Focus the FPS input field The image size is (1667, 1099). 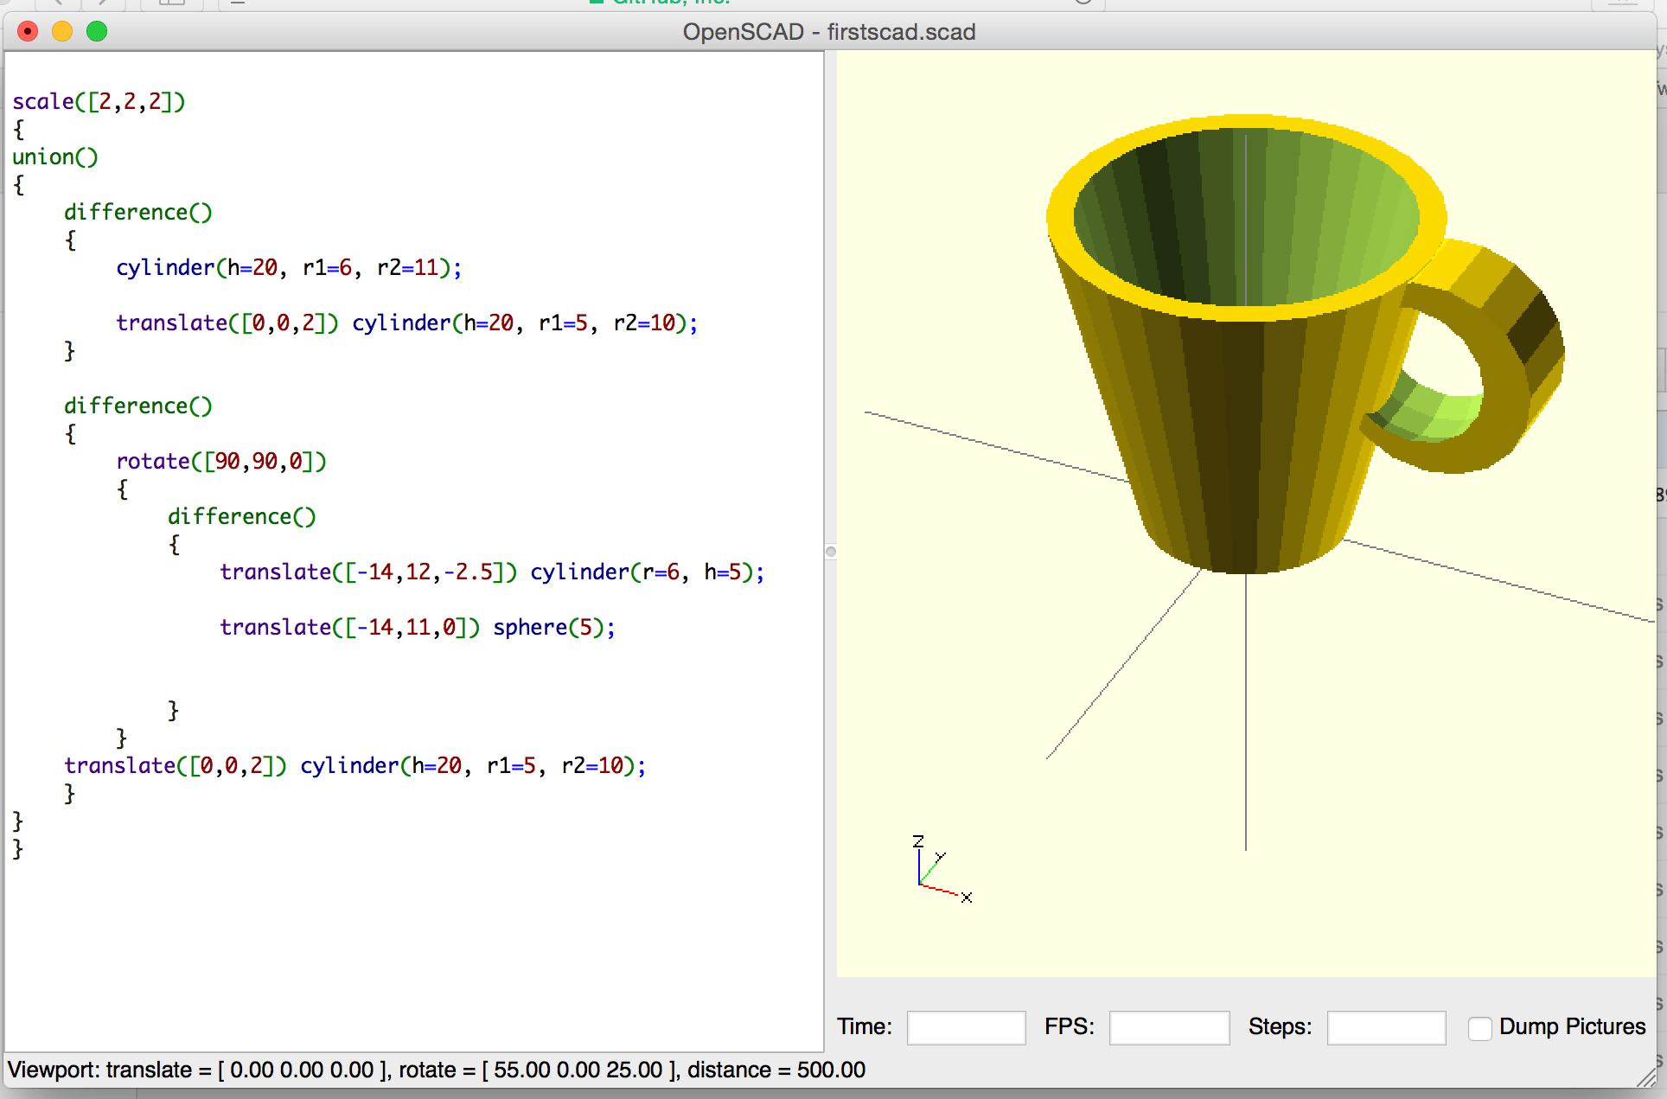click(x=1169, y=1028)
